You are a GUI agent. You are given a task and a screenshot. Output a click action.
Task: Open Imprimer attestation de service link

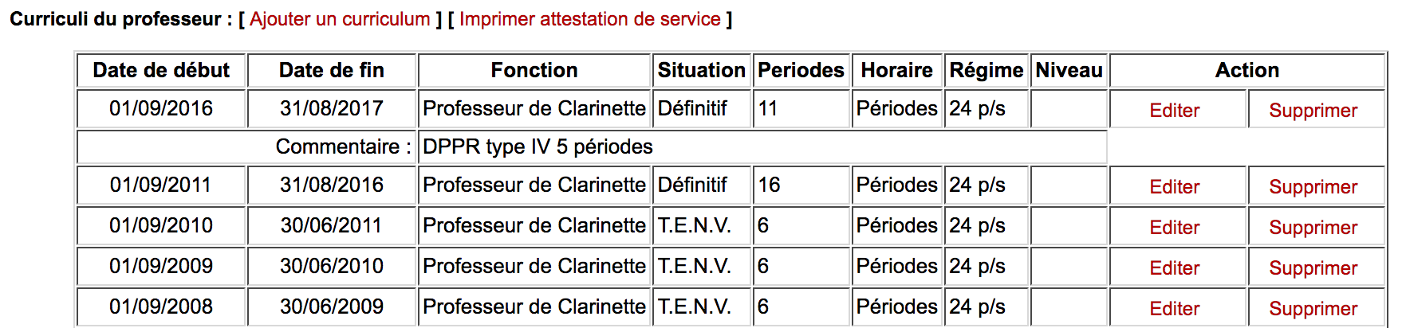pos(589,19)
